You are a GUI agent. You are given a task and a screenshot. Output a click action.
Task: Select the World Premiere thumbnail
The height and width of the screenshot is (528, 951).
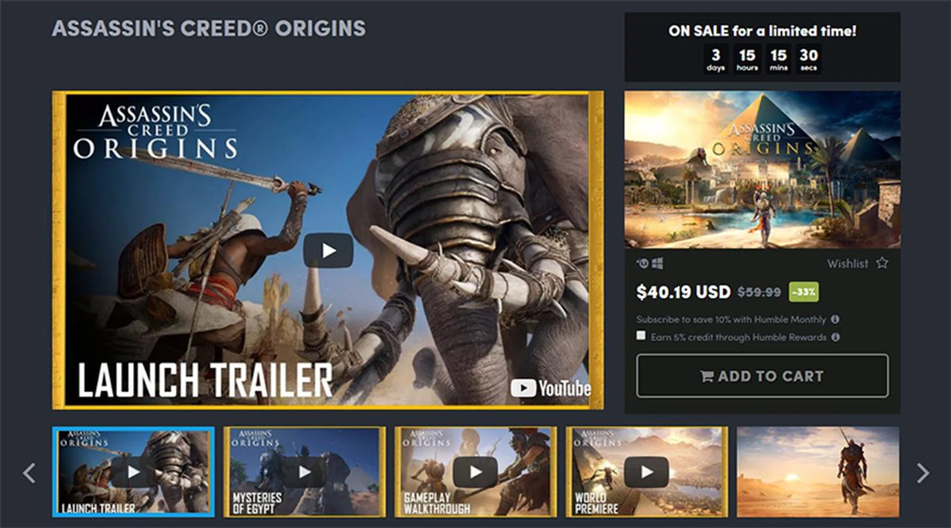click(x=647, y=472)
